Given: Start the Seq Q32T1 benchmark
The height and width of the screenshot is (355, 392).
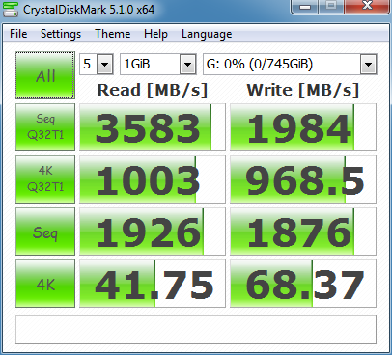Looking at the screenshot, I should (x=45, y=127).
